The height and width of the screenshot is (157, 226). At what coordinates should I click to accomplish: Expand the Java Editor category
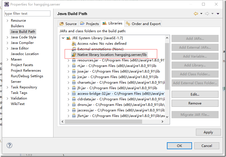click(7, 48)
